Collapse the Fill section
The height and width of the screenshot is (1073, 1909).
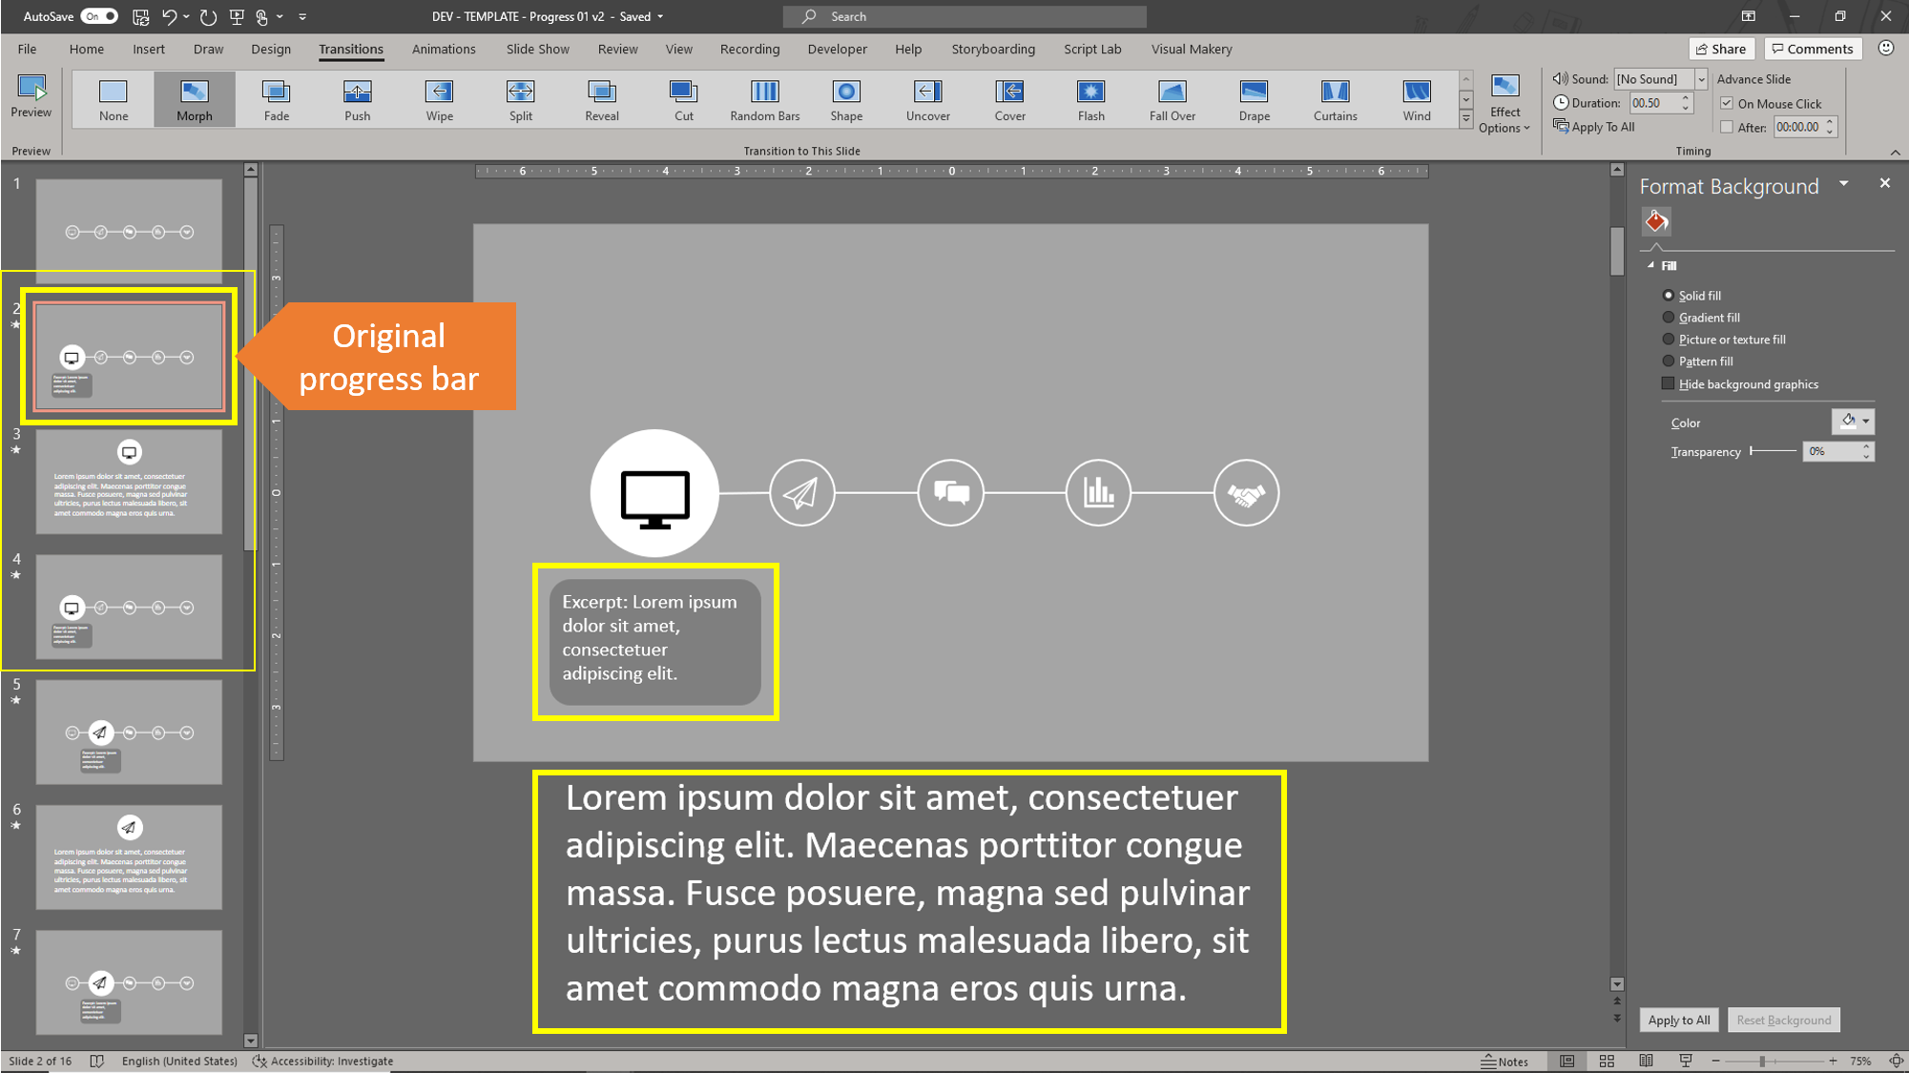tap(1650, 266)
